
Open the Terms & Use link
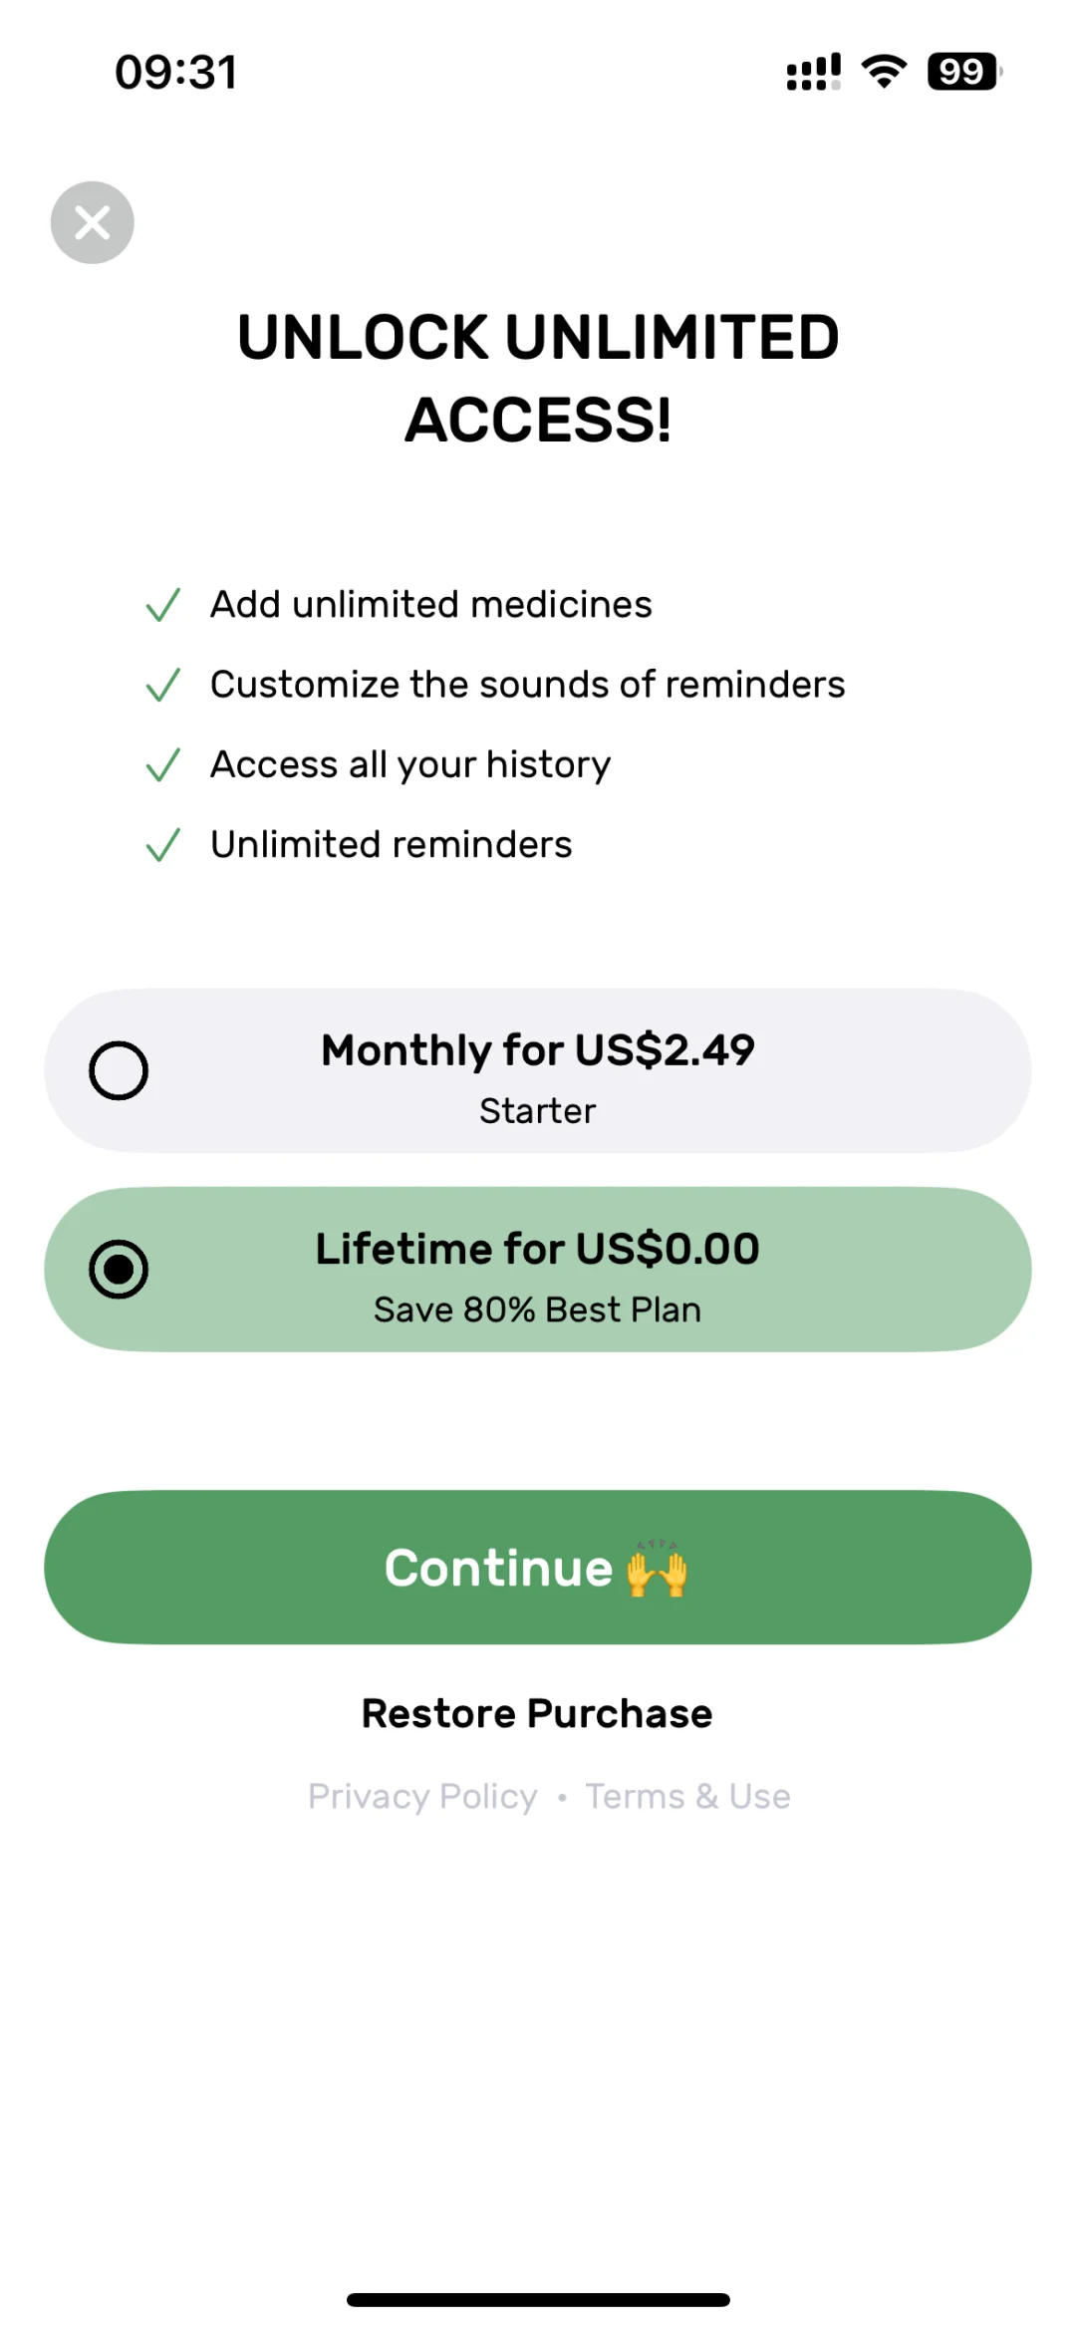point(687,1796)
